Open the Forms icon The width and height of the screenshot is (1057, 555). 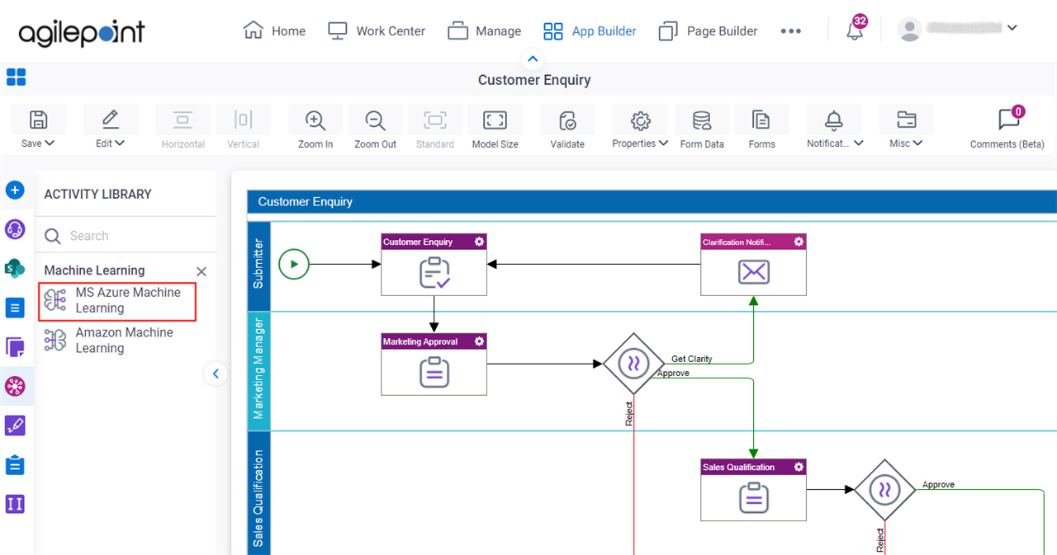click(761, 120)
